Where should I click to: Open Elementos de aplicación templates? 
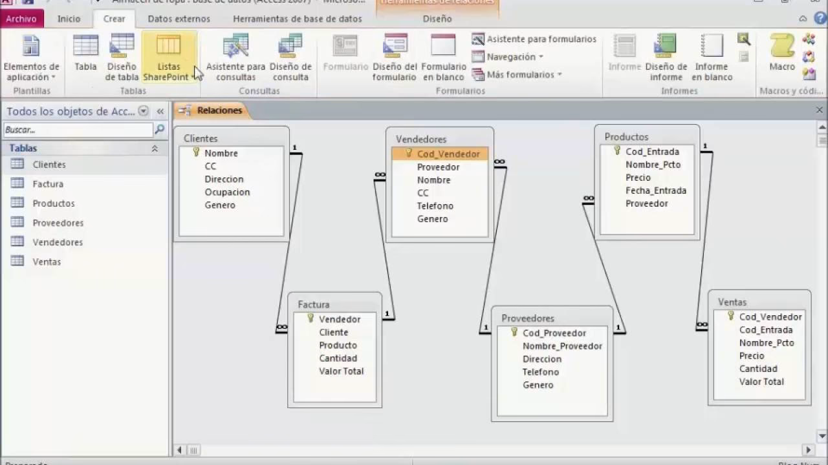pos(31,58)
